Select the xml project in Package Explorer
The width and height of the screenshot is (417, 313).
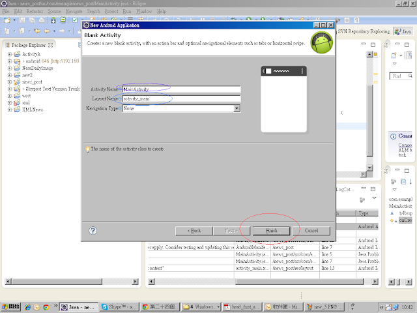(26, 103)
